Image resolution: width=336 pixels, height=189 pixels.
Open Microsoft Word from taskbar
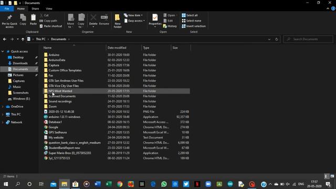click(98, 184)
